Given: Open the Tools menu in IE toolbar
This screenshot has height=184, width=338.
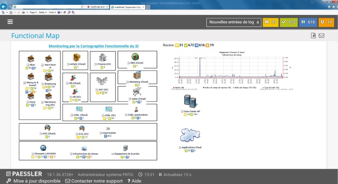Looking at the screenshot, I should click(52, 13).
